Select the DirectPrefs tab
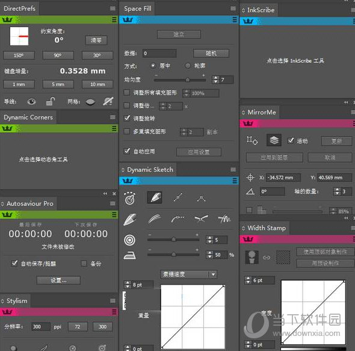The image size is (355, 351). [x=19, y=8]
